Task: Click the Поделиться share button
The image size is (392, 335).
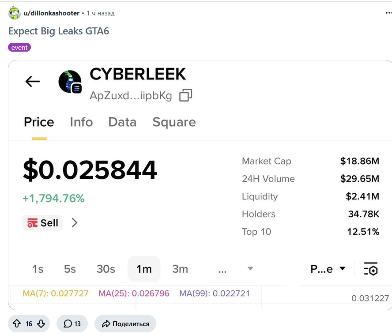Action: tap(125, 324)
